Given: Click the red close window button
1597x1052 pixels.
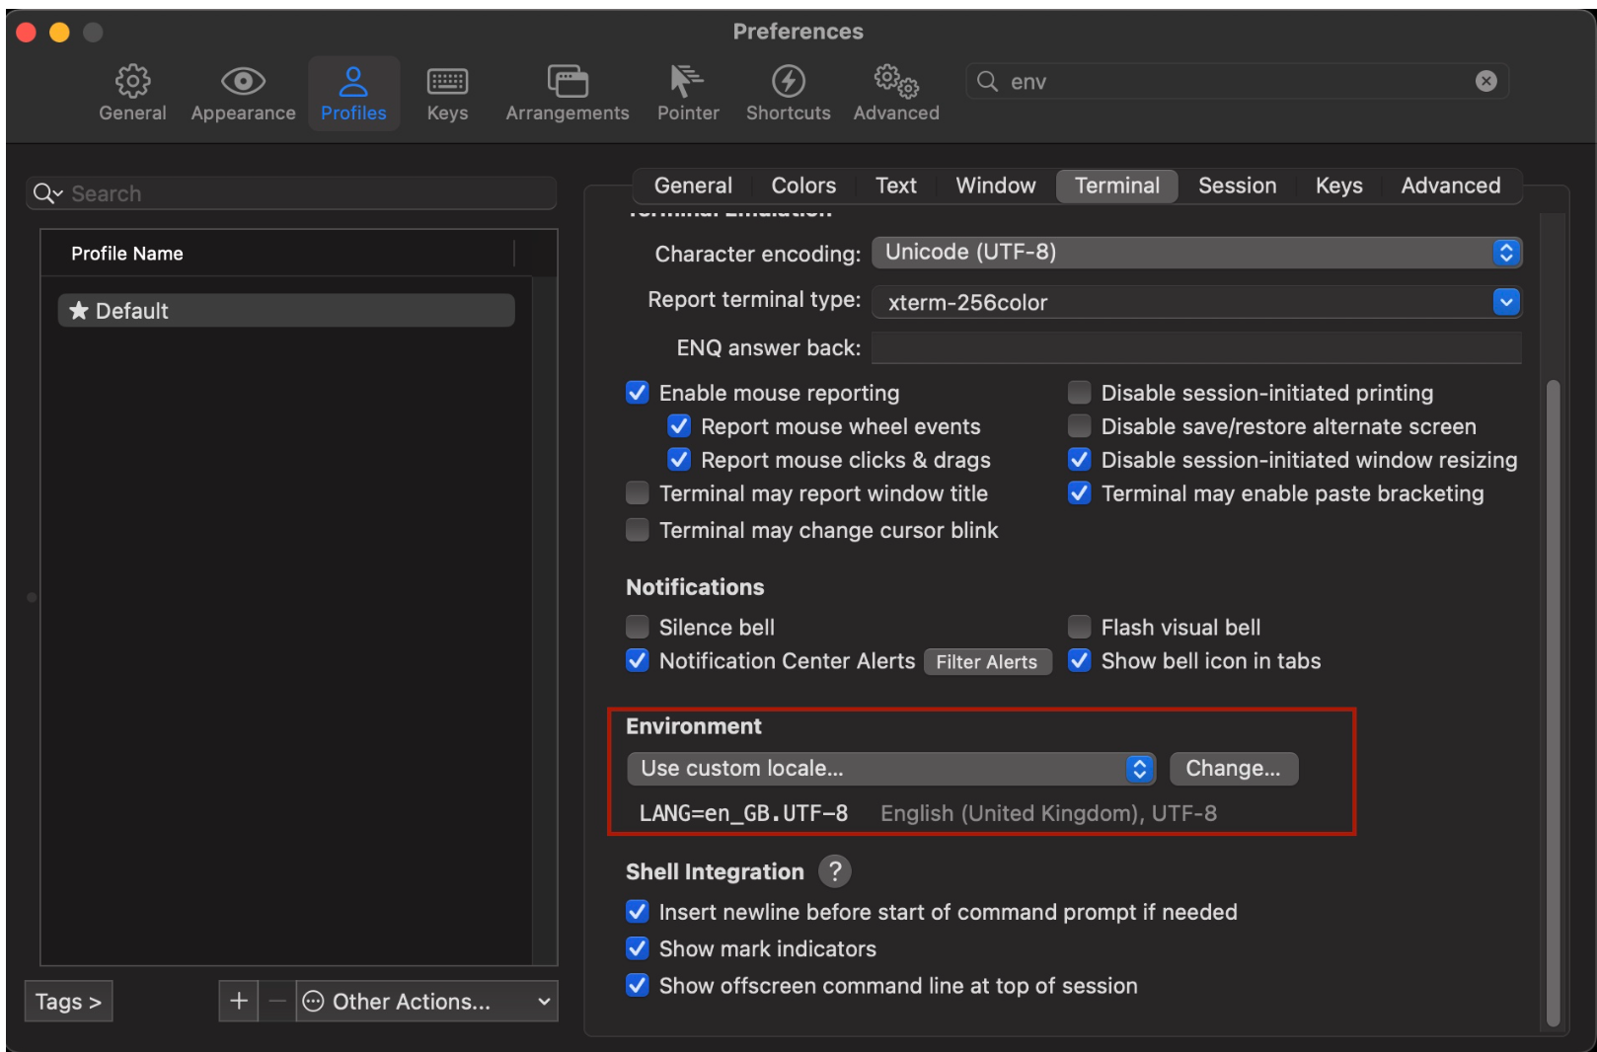Looking at the screenshot, I should (x=27, y=33).
